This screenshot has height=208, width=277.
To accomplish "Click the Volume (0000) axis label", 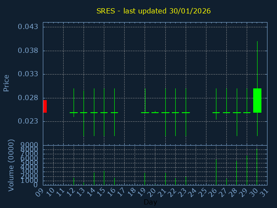I will pyautogui.click(x=11, y=165).
